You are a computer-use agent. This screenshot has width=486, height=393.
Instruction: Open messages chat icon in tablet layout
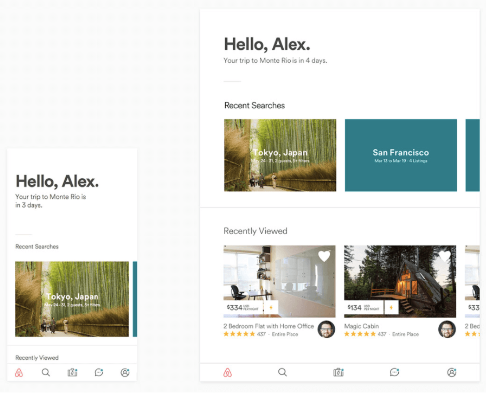(x=394, y=372)
